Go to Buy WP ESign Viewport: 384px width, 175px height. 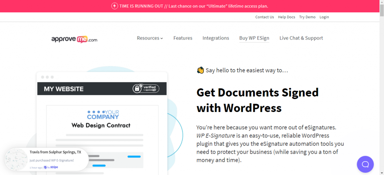tap(254, 38)
